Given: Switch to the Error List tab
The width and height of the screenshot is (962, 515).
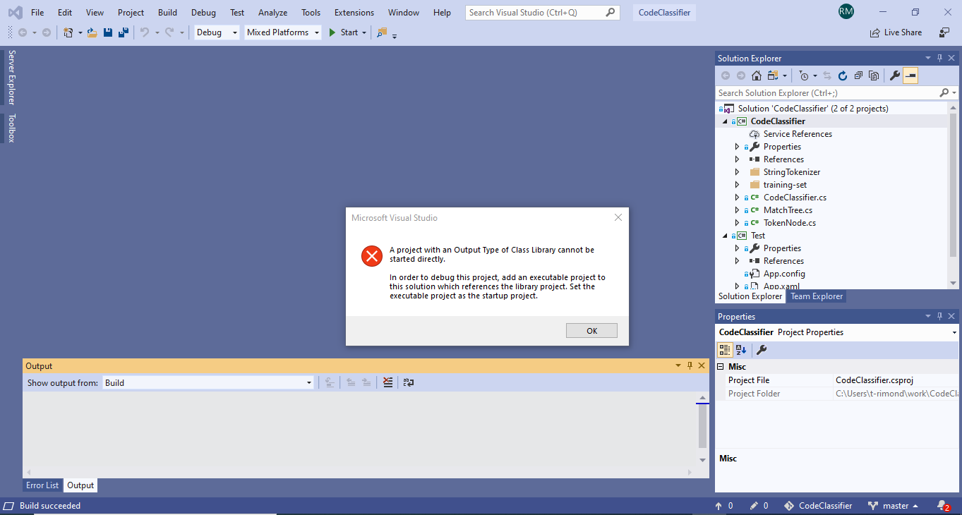Looking at the screenshot, I should [x=42, y=485].
